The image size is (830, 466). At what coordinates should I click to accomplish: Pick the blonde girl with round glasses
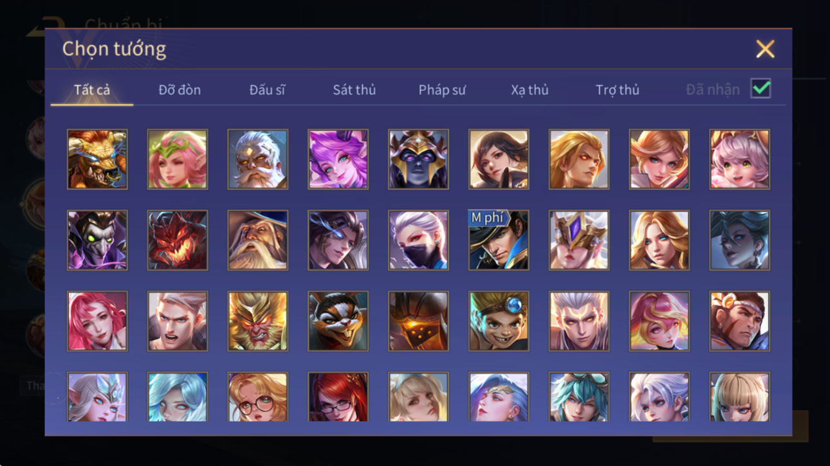[x=257, y=397]
